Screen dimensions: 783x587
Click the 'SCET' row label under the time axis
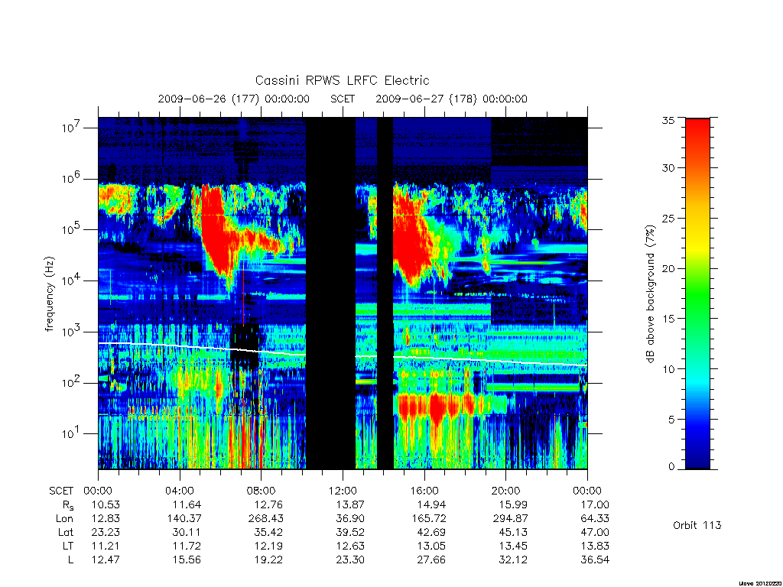coord(61,491)
